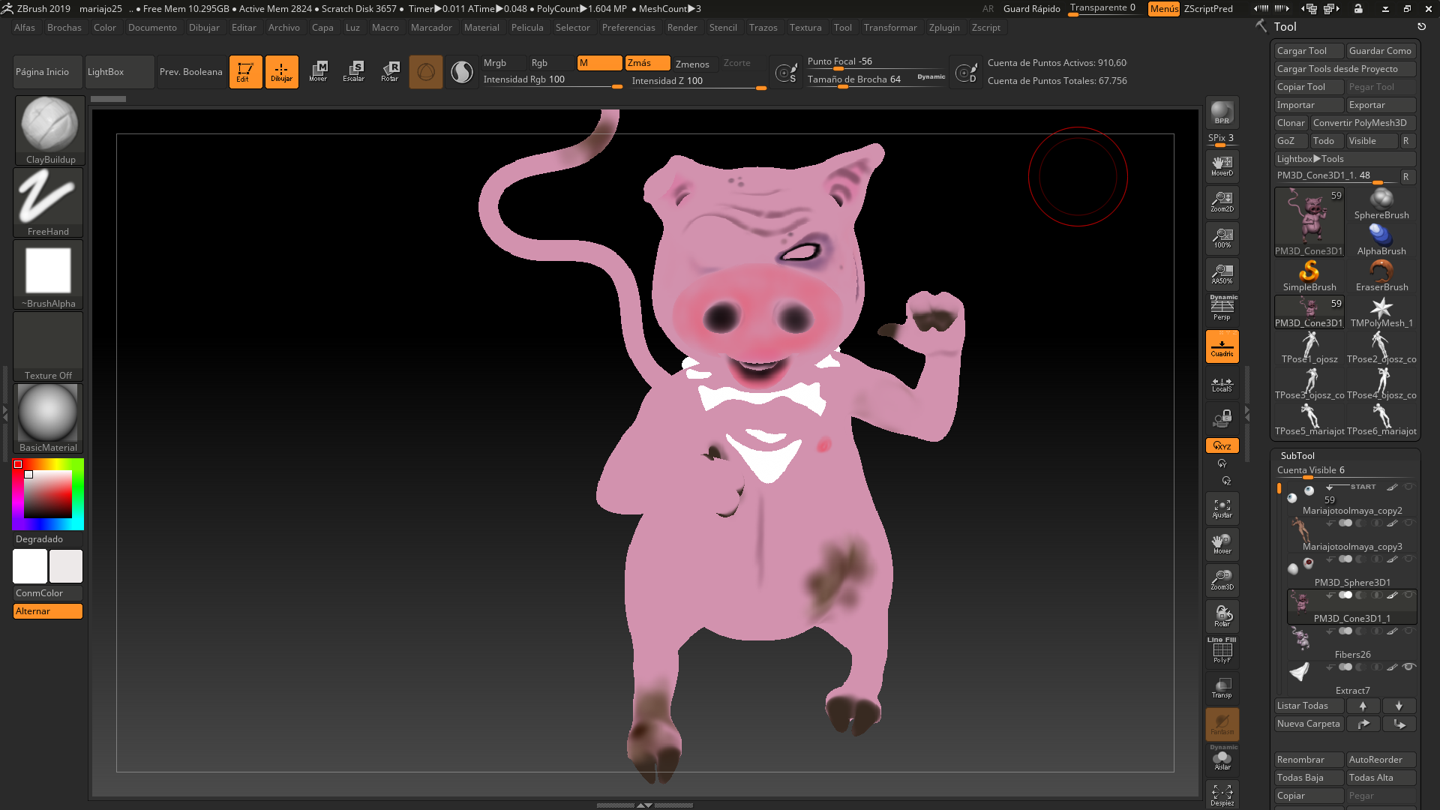The height and width of the screenshot is (810, 1440).
Task: Click the PolyF wireframe icon
Action: point(1222,651)
